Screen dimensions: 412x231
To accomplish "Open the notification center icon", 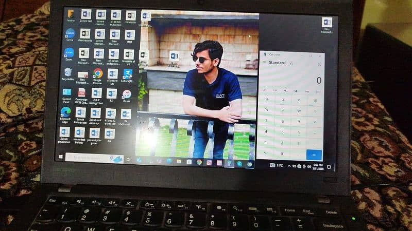I will click(328, 167).
